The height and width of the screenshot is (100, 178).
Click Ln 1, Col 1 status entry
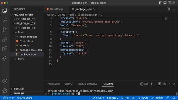[x=98, y=98]
